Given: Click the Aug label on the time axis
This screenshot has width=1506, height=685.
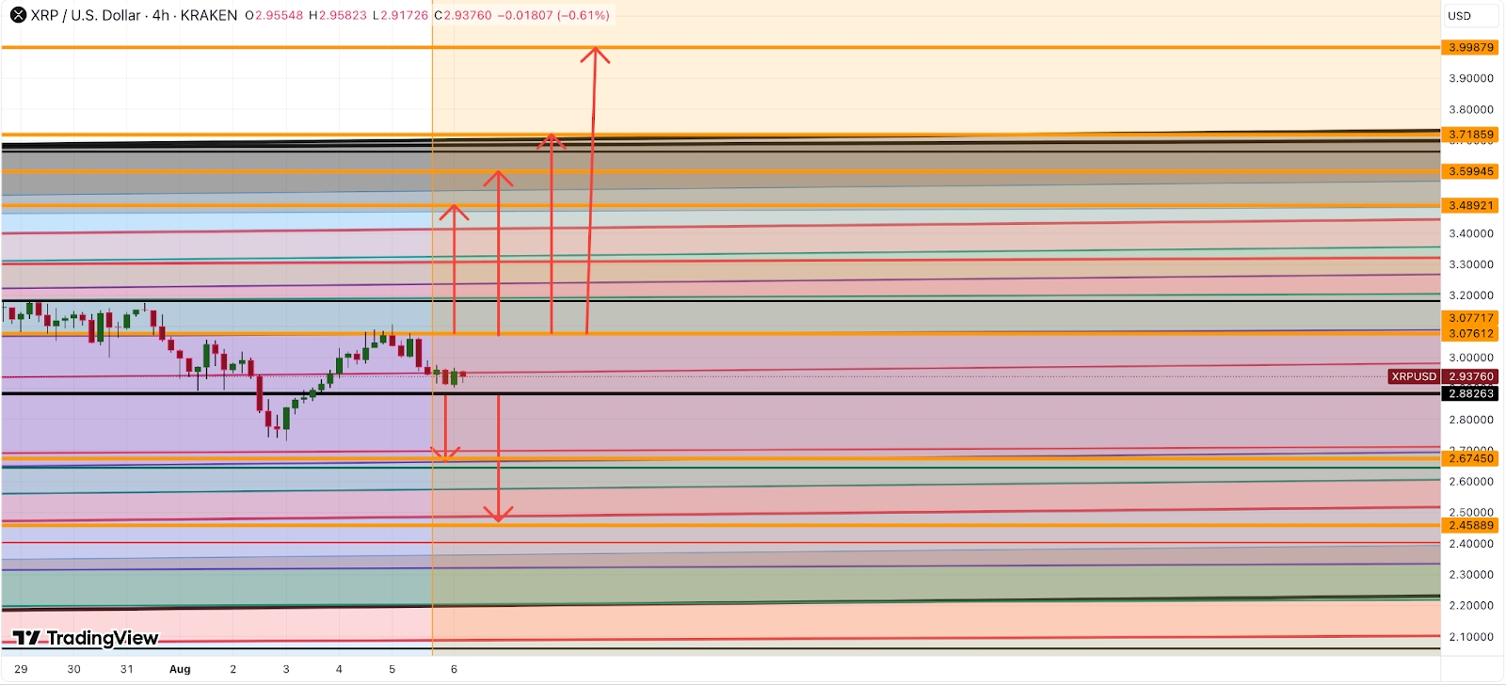Looking at the screenshot, I should (x=180, y=669).
